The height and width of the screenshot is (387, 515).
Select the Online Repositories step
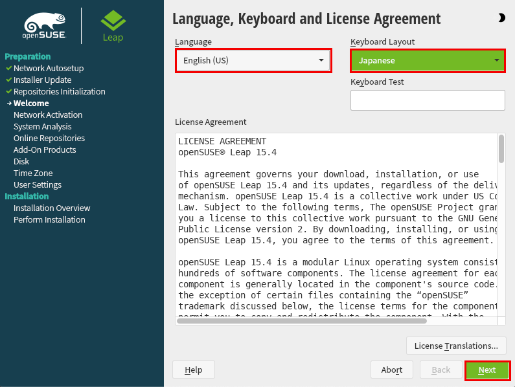(x=49, y=138)
